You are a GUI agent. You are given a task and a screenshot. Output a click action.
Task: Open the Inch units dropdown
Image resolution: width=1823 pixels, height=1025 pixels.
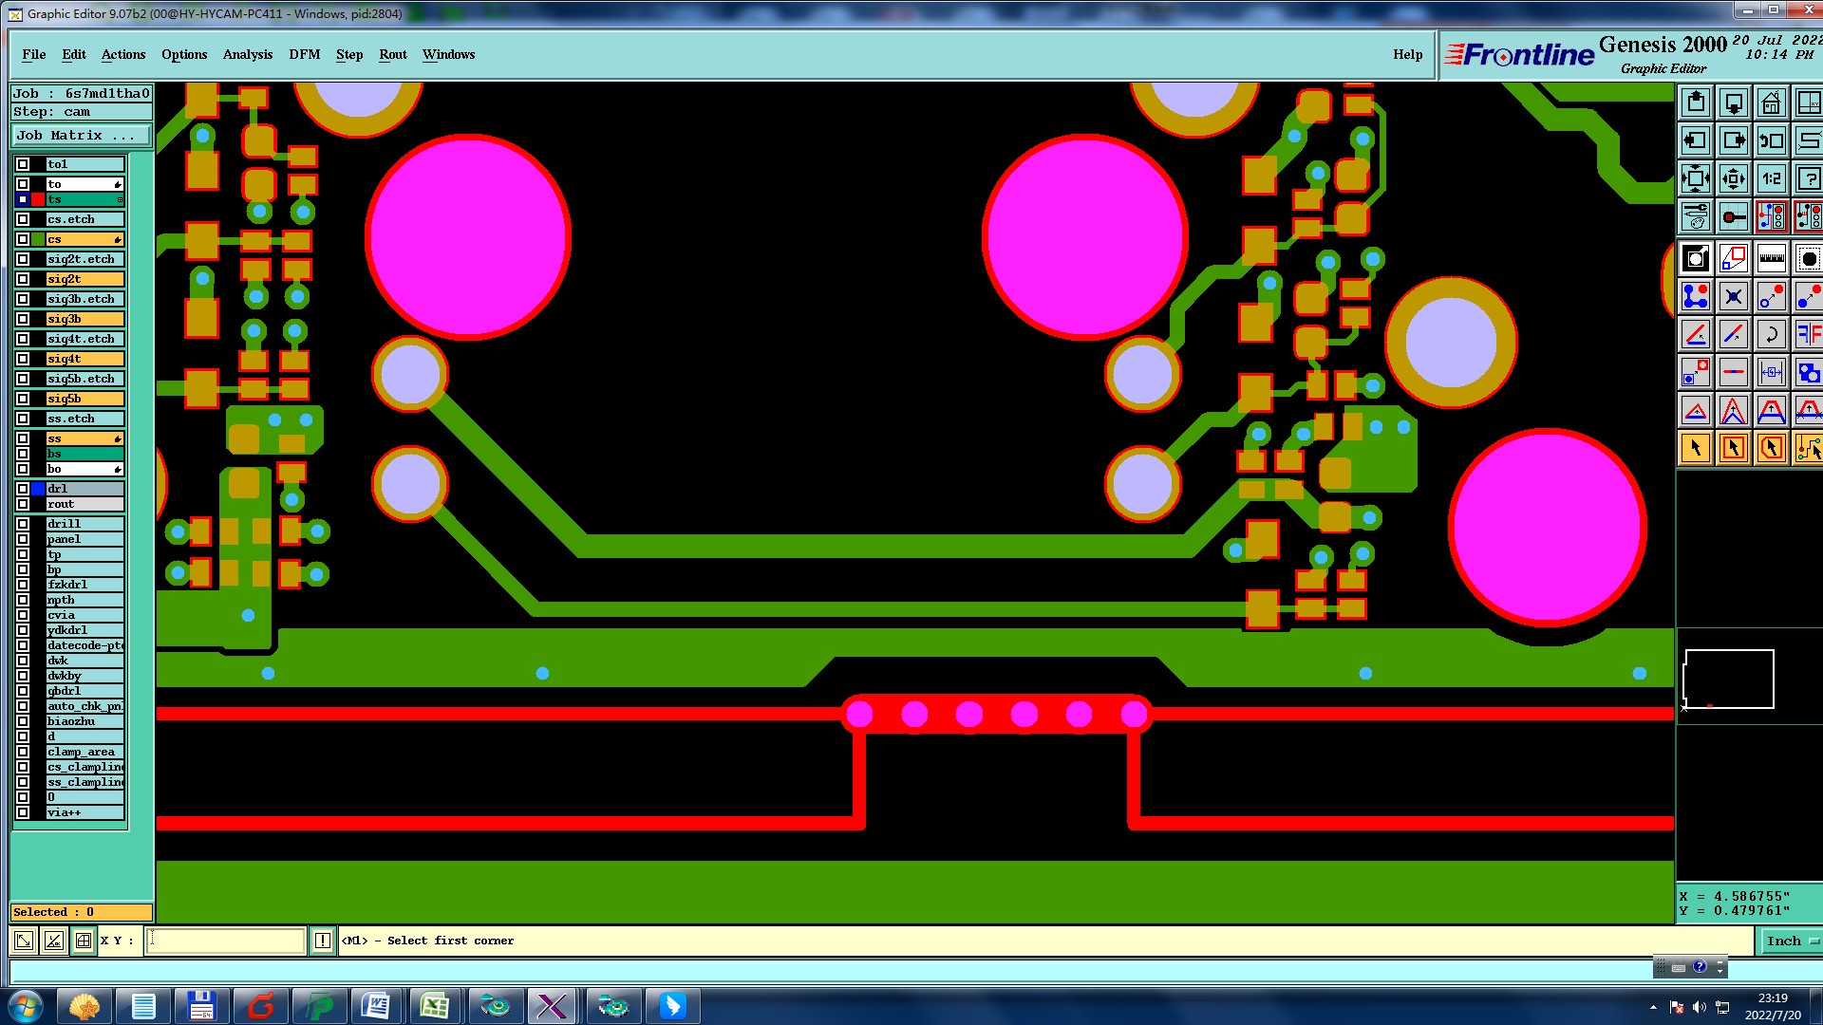click(x=1790, y=941)
